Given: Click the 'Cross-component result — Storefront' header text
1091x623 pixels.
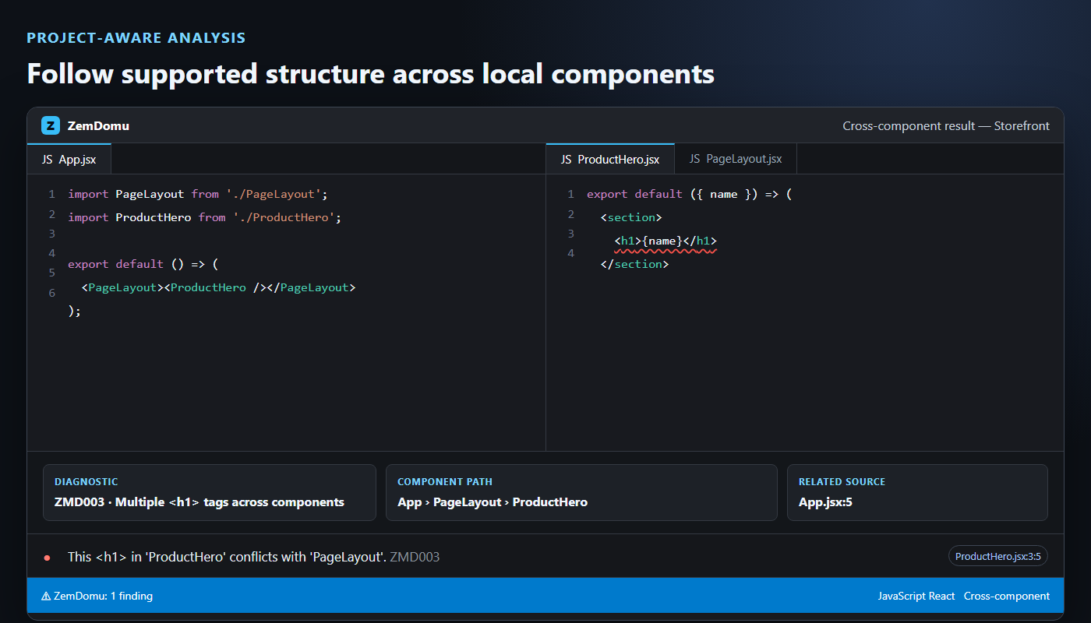Looking at the screenshot, I should [946, 125].
